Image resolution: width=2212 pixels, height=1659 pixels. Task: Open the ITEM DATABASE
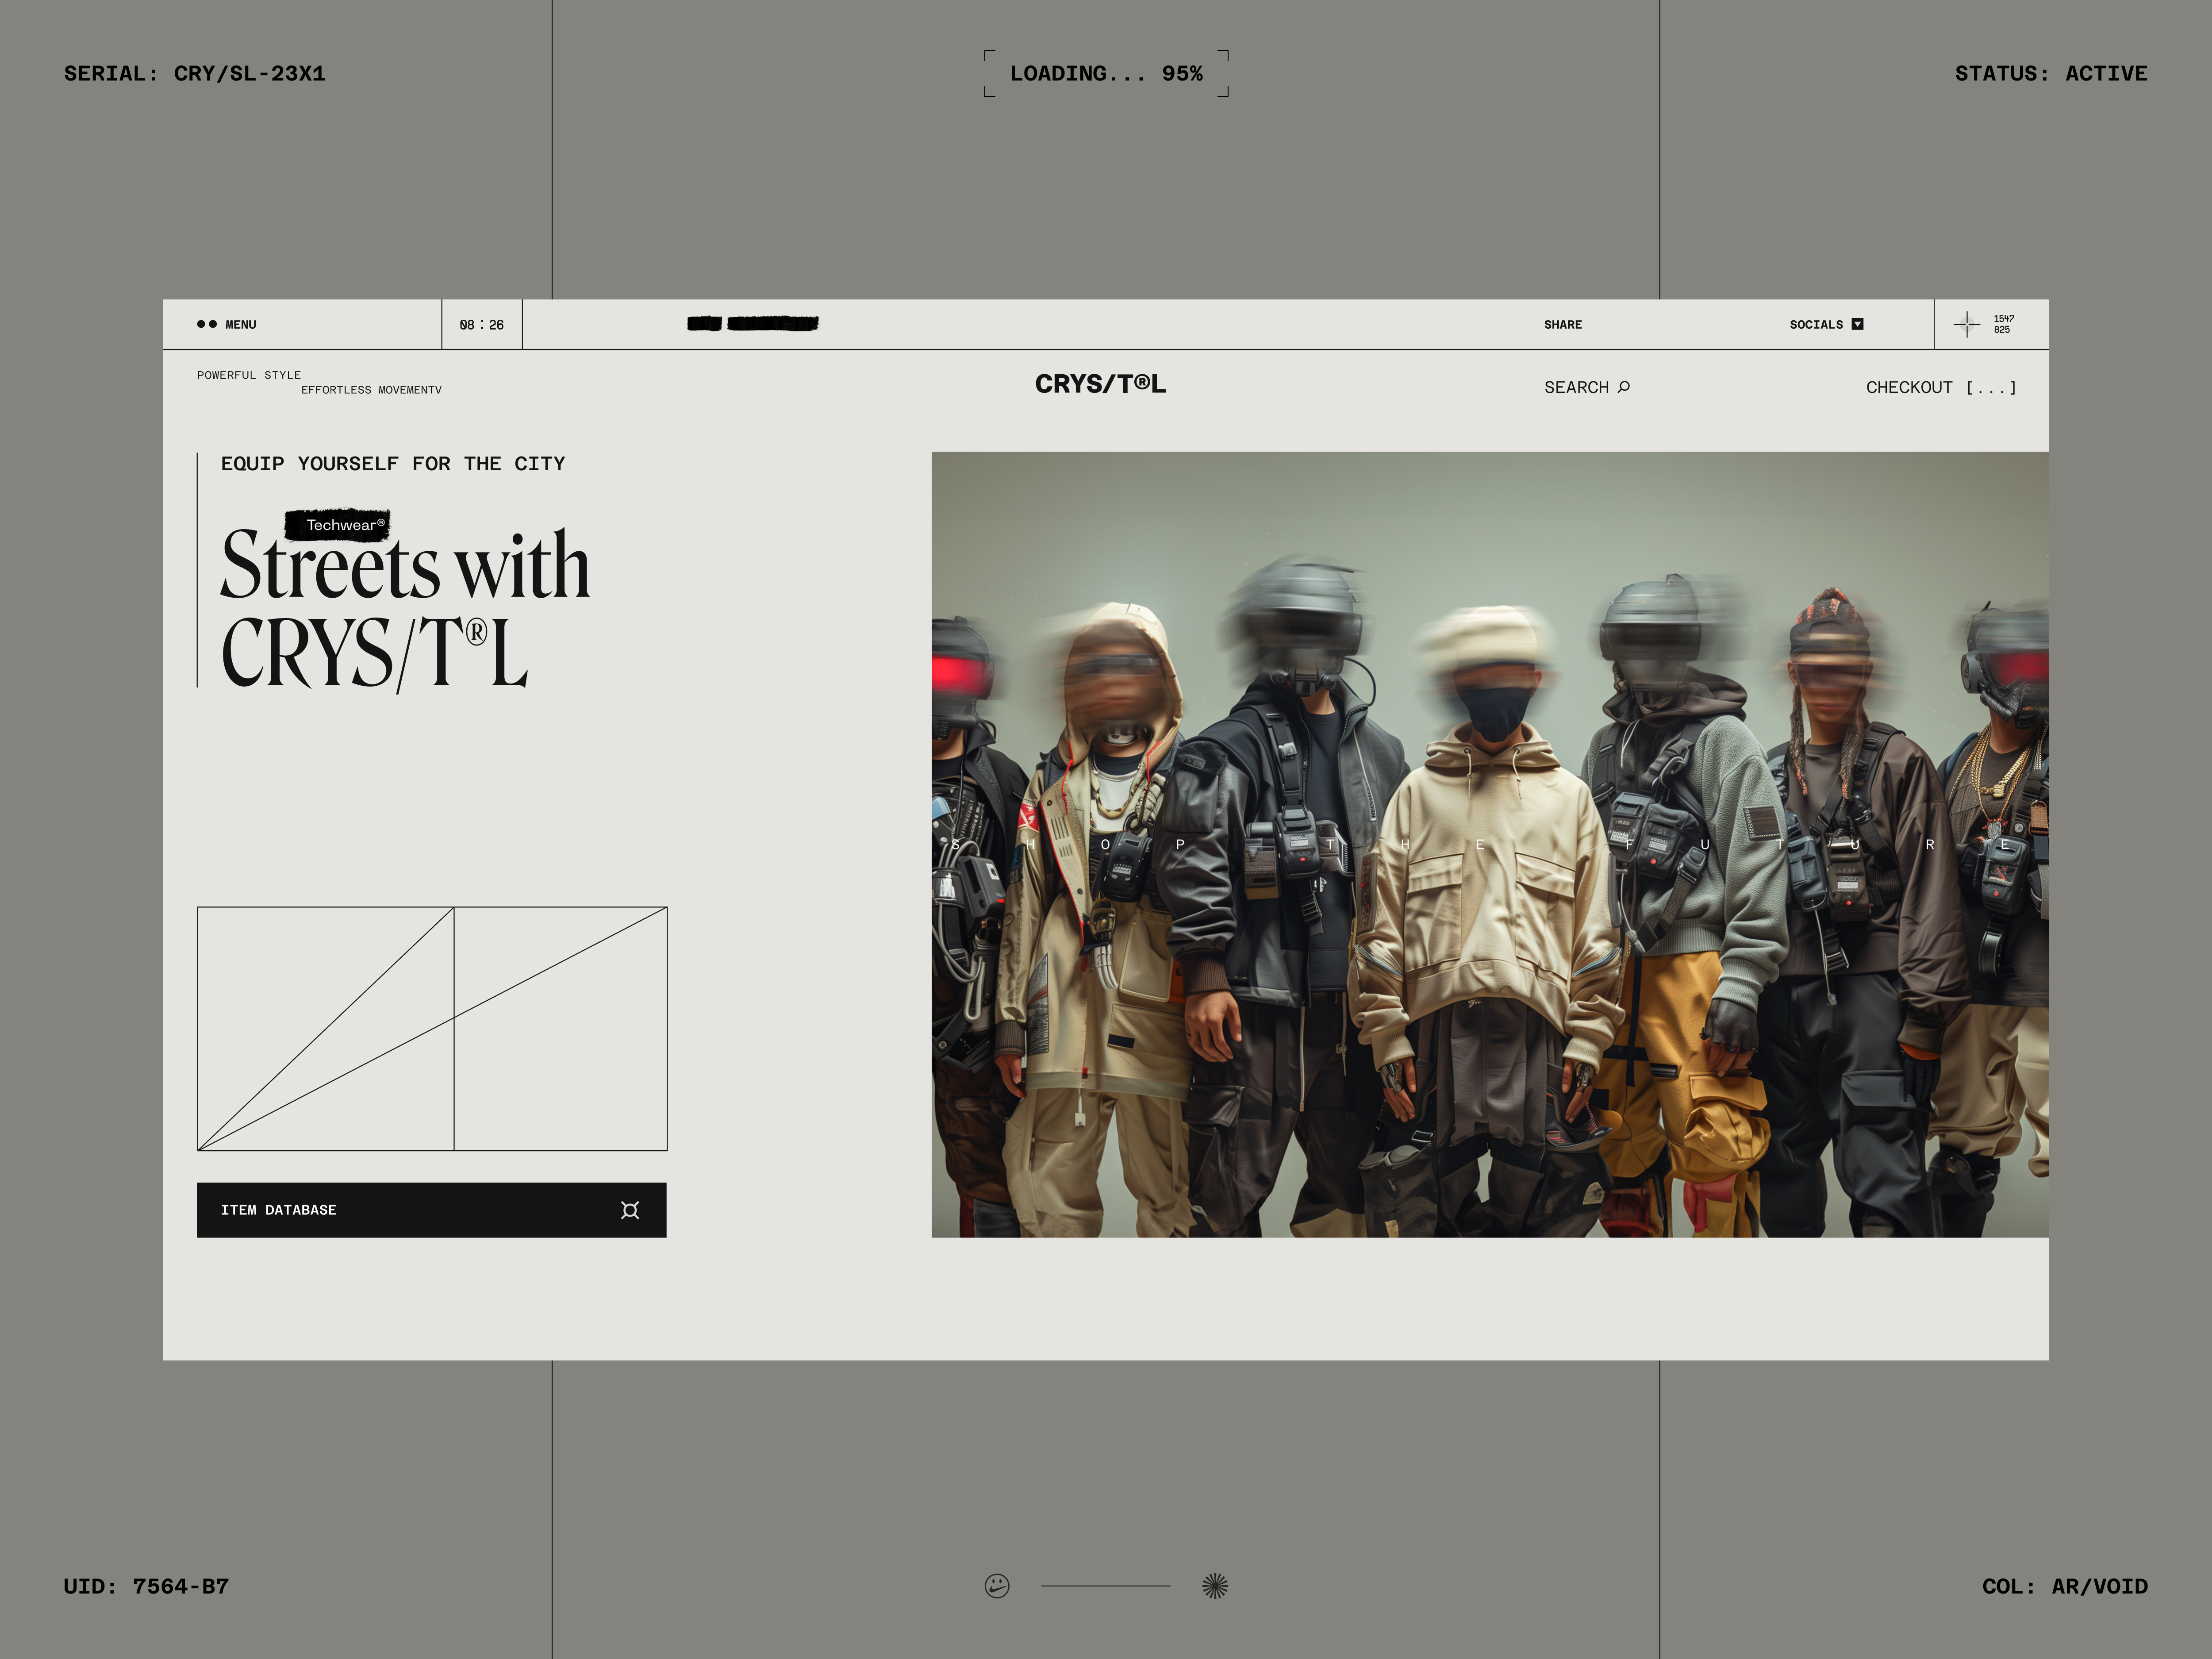280,1210
